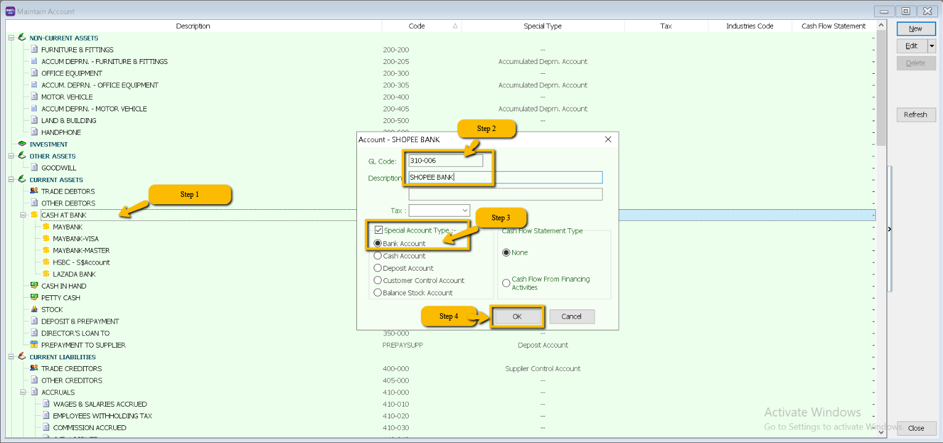The image size is (943, 443).
Task: Click the Description column header
Action: point(193,26)
